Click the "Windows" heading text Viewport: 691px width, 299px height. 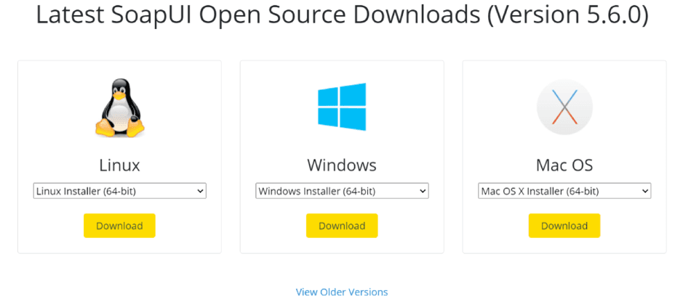pyautogui.click(x=342, y=165)
